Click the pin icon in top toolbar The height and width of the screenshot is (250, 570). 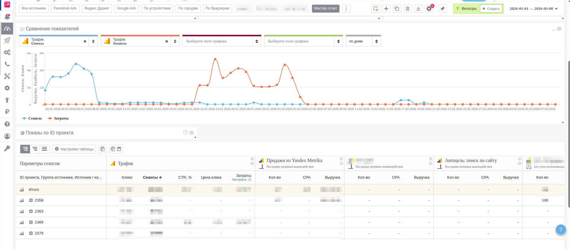pyautogui.click(x=443, y=9)
